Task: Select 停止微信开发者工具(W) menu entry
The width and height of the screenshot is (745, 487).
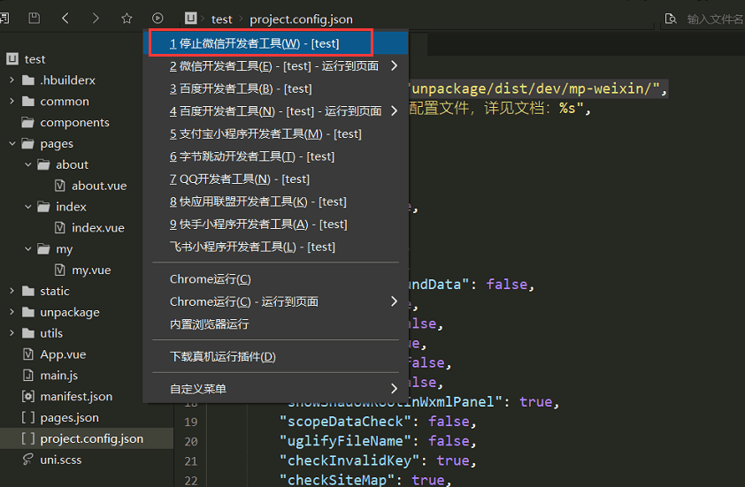Action: point(275,43)
